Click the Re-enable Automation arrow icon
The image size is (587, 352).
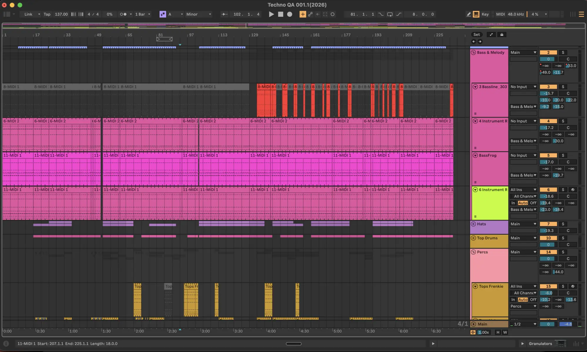(x=318, y=14)
